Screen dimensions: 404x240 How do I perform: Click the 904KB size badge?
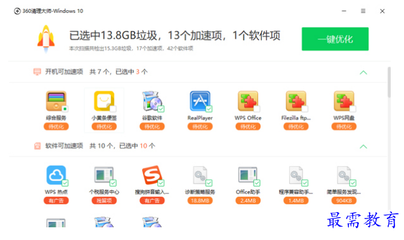(x=344, y=201)
